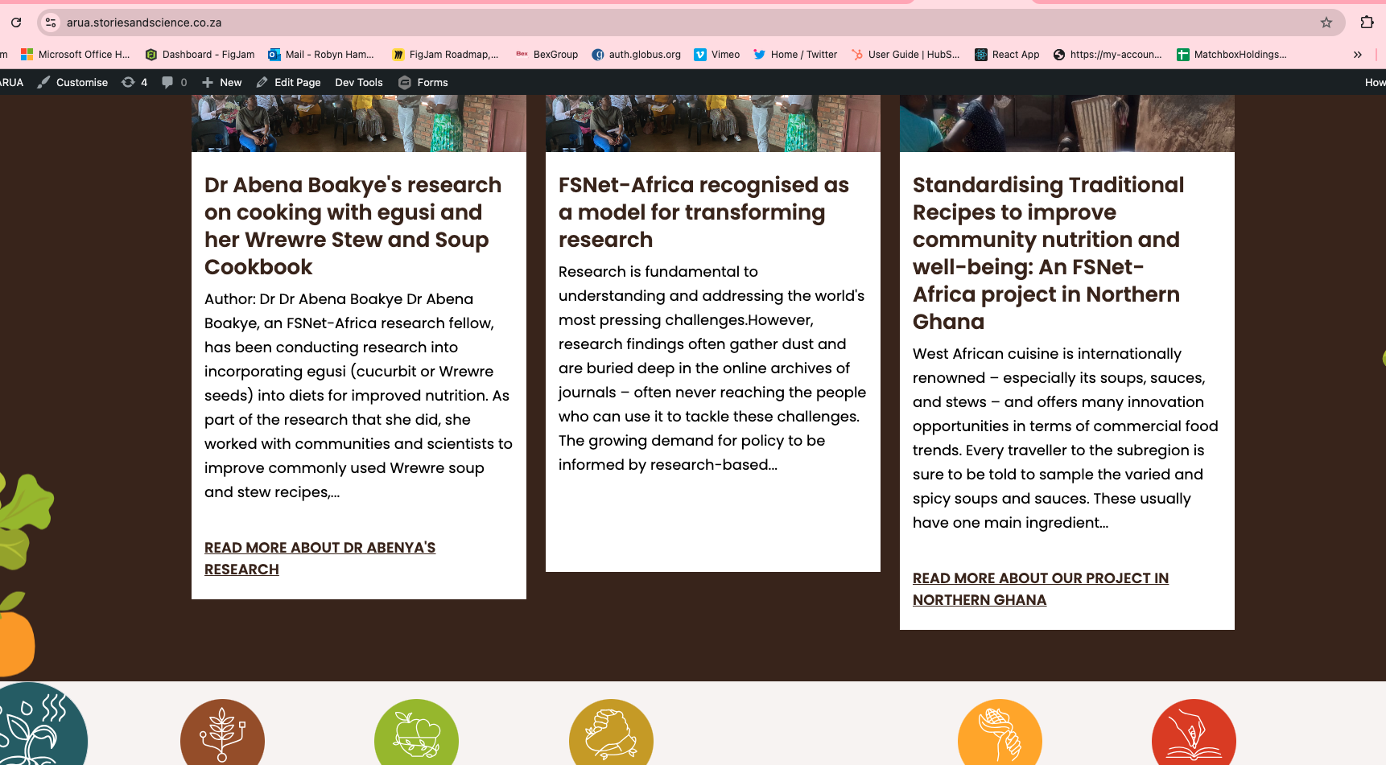The height and width of the screenshot is (765, 1386).
Task: Open the Vimeo bookmark
Action: [716, 55]
